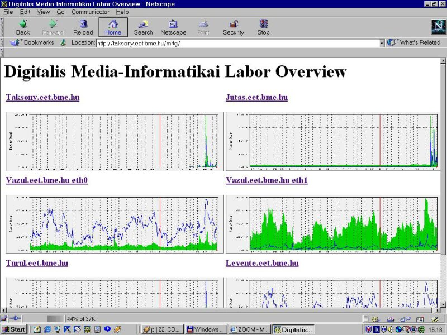Open the Bookmarks menu button

point(34,42)
